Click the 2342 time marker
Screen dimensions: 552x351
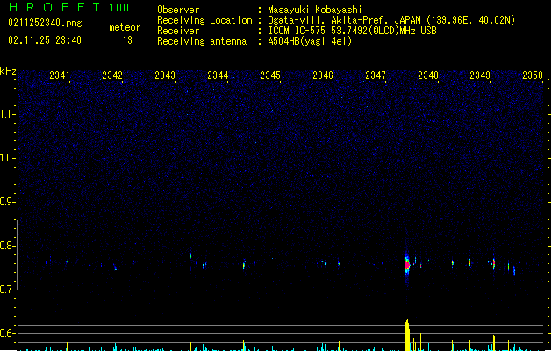click(112, 75)
